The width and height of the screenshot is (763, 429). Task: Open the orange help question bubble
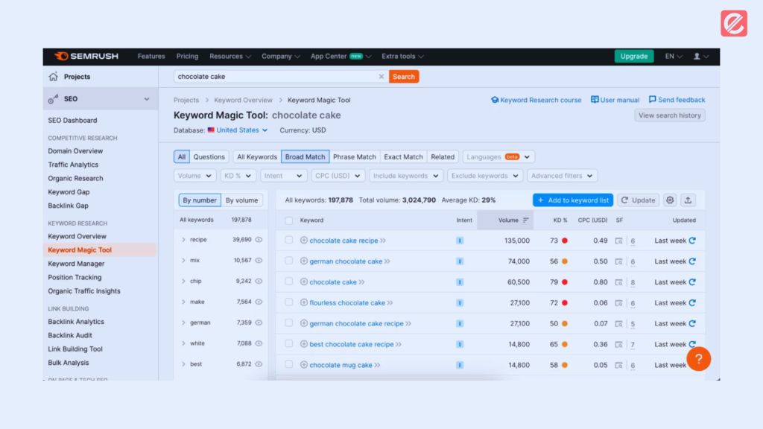tap(698, 359)
